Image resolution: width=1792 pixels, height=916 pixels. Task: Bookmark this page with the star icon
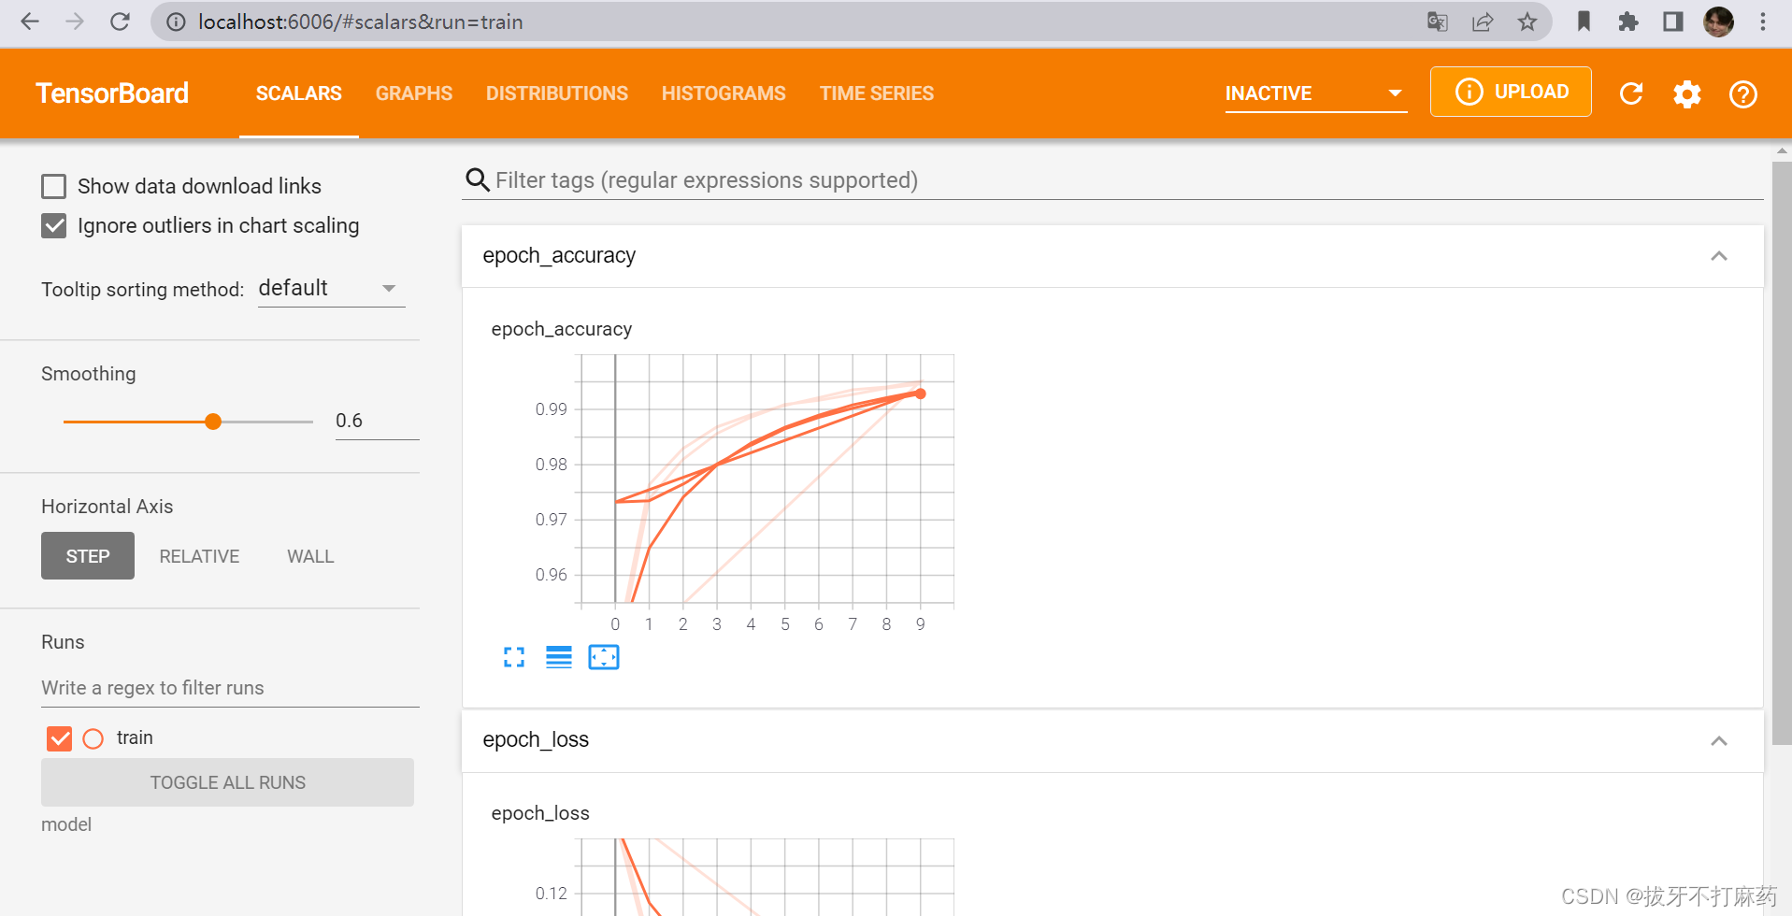pyautogui.click(x=1527, y=21)
